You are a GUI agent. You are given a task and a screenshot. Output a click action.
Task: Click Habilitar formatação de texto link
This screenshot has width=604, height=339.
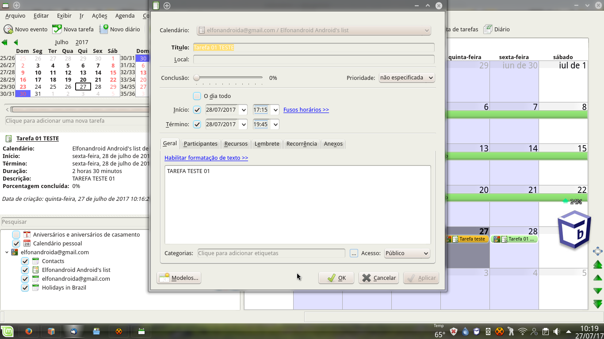[x=206, y=158]
